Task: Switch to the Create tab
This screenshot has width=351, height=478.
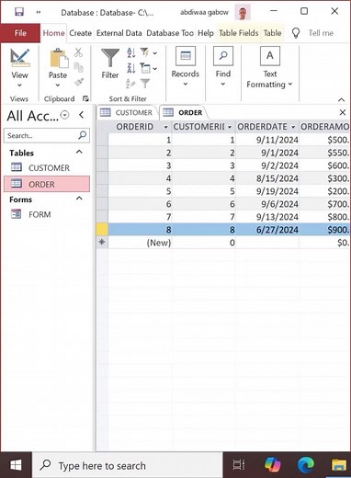Action: click(x=81, y=33)
